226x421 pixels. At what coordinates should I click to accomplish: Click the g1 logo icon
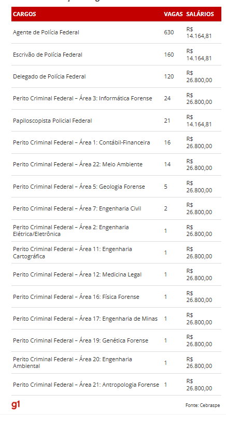pos(16,404)
